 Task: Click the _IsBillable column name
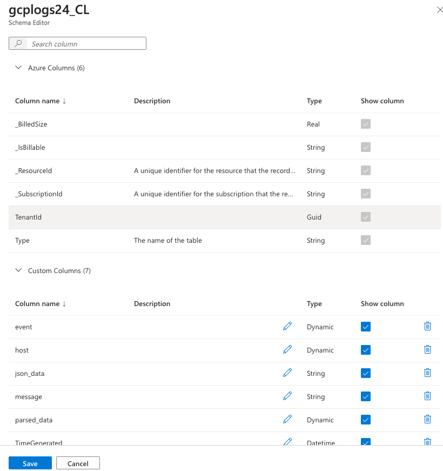coord(30,148)
